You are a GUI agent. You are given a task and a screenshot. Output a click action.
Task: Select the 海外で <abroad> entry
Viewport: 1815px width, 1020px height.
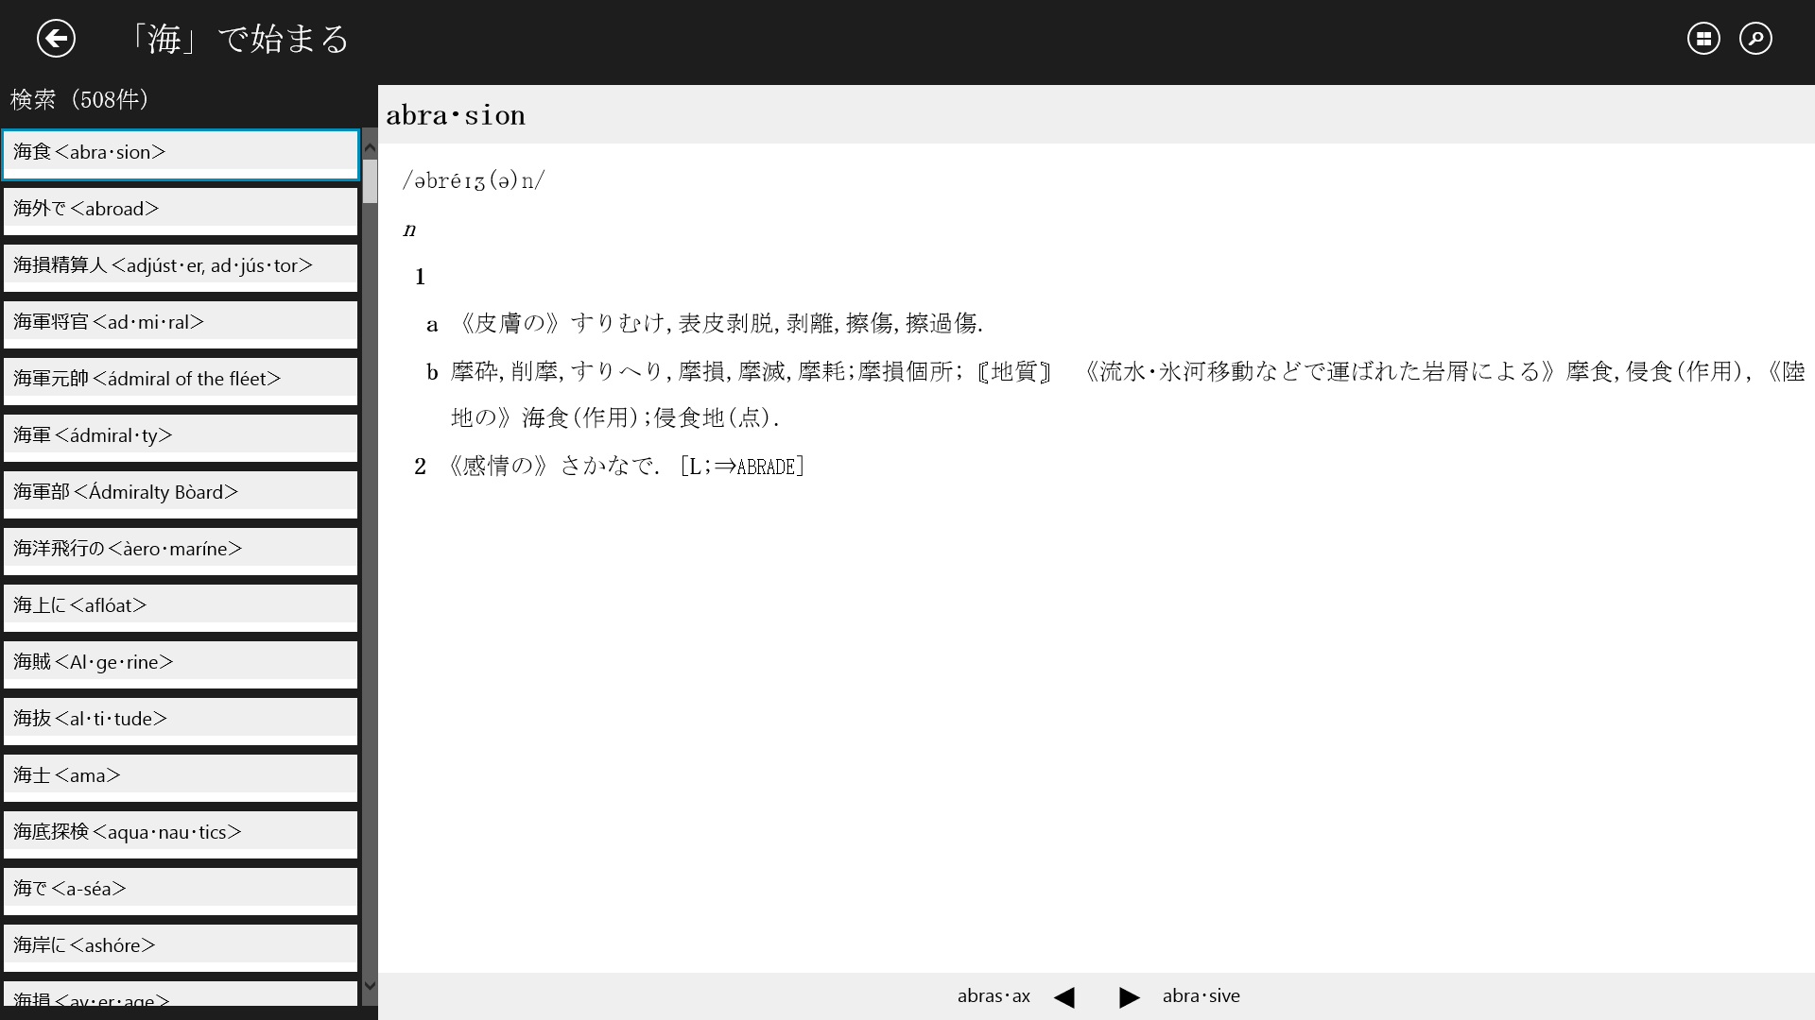(x=181, y=210)
